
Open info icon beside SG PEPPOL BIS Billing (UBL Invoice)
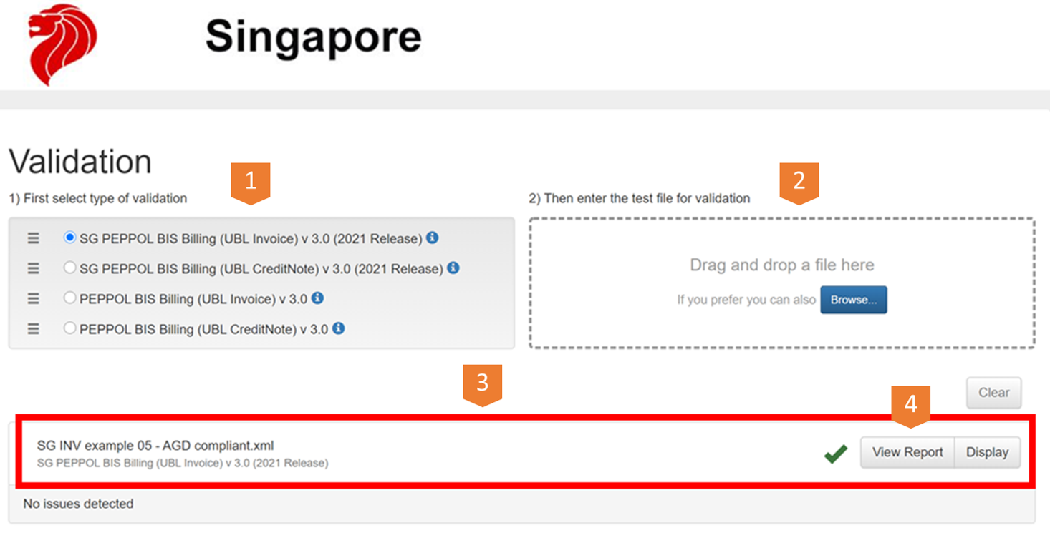[431, 238]
